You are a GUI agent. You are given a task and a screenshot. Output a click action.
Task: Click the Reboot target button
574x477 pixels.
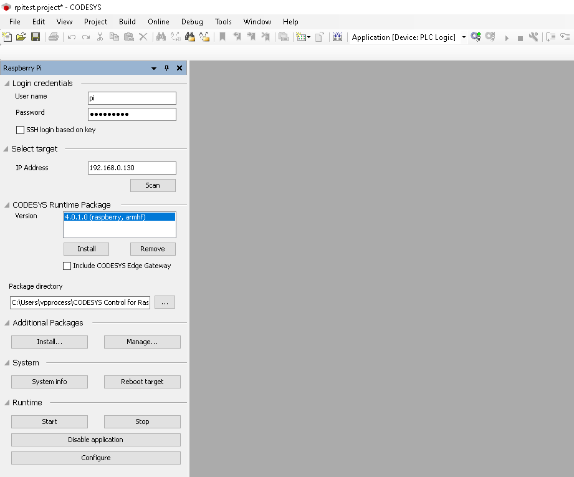coord(142,382)
